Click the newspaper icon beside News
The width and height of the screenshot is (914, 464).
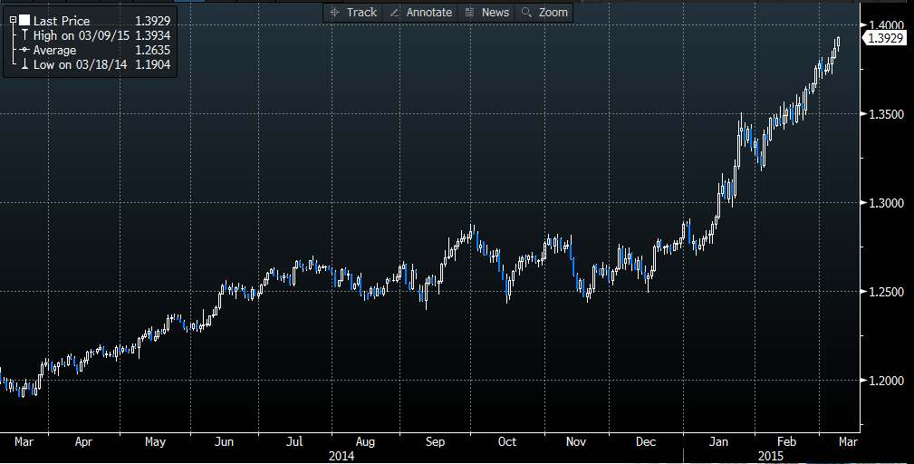[470, 13]
